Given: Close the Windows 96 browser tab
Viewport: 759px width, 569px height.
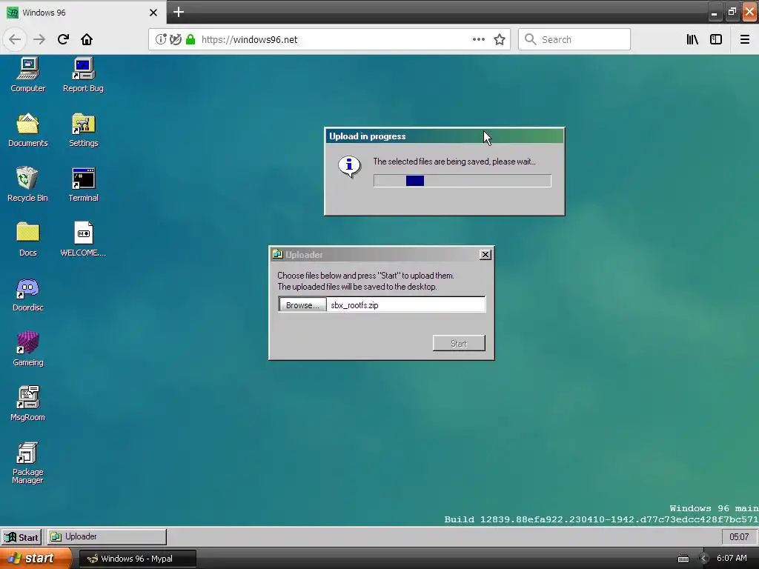Looking at the screenshot, I should [x=153, y=13].
